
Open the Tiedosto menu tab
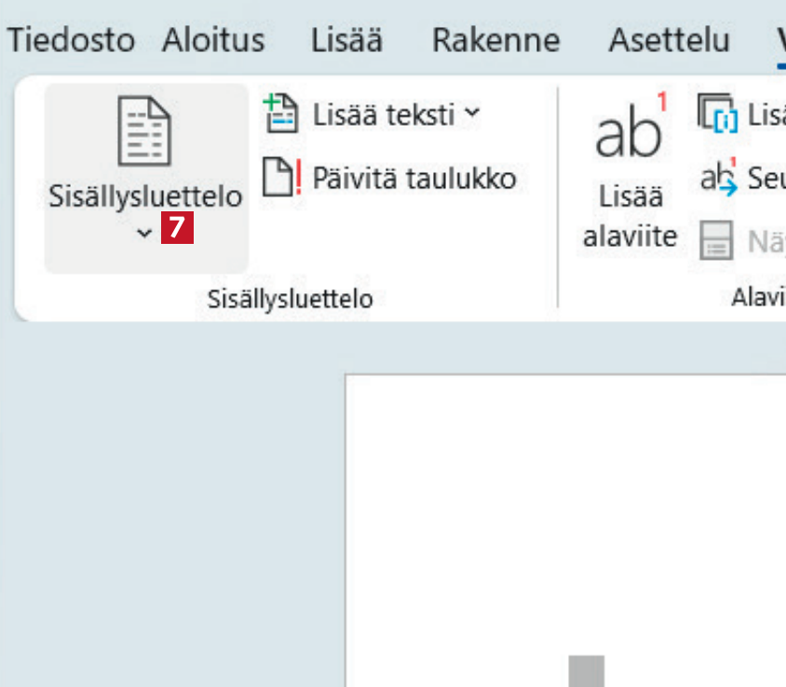71,40
